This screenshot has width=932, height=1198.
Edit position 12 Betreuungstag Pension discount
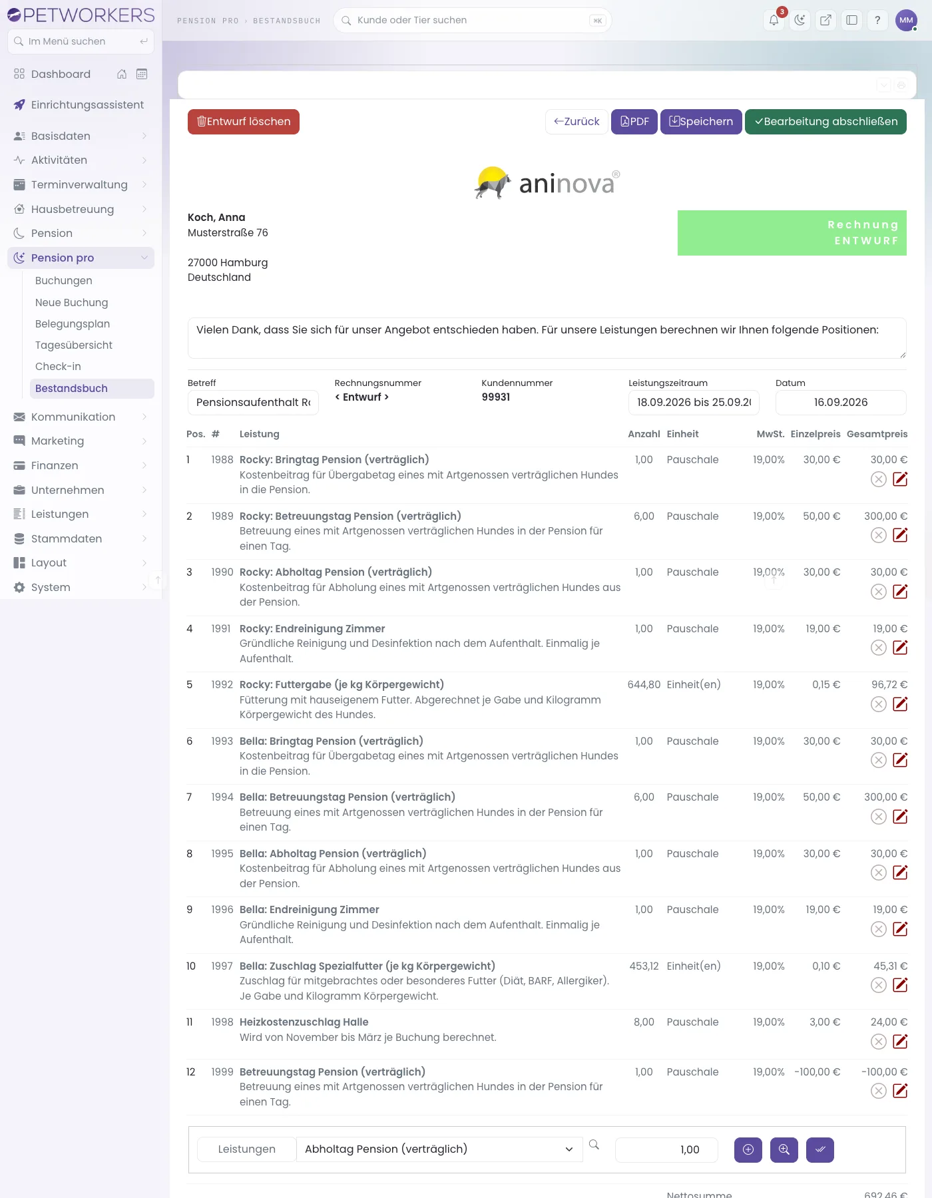click(x=900, y=1091)
